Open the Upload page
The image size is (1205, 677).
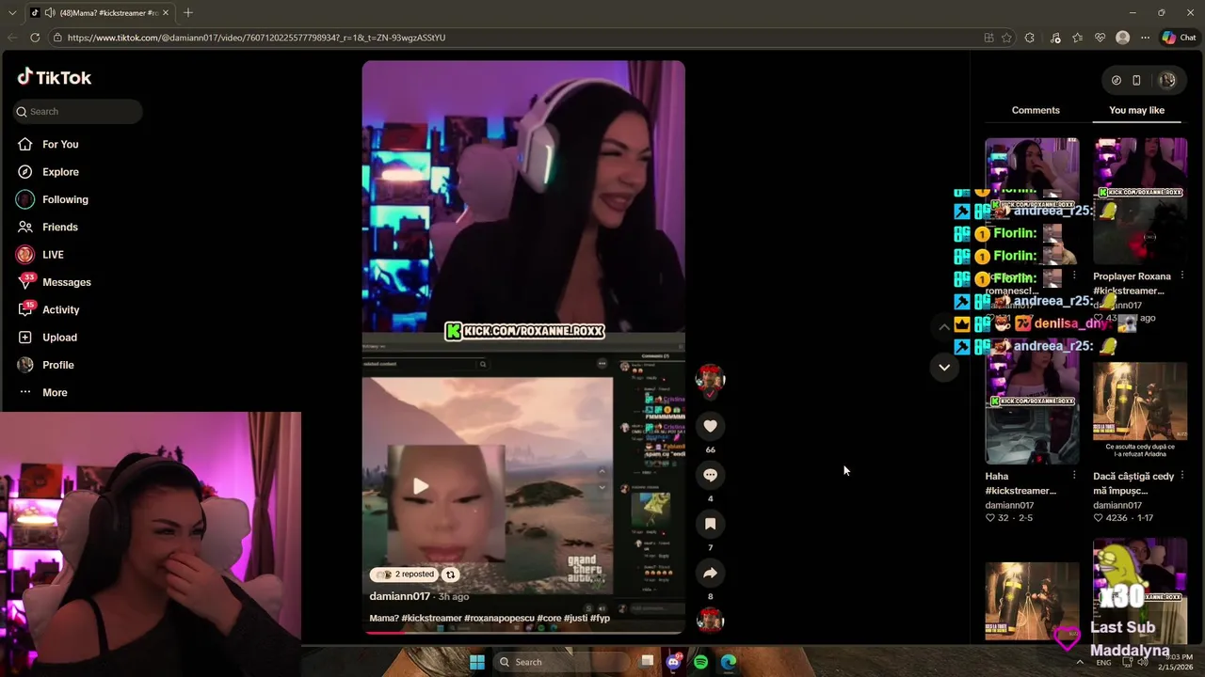click(59, 338)
